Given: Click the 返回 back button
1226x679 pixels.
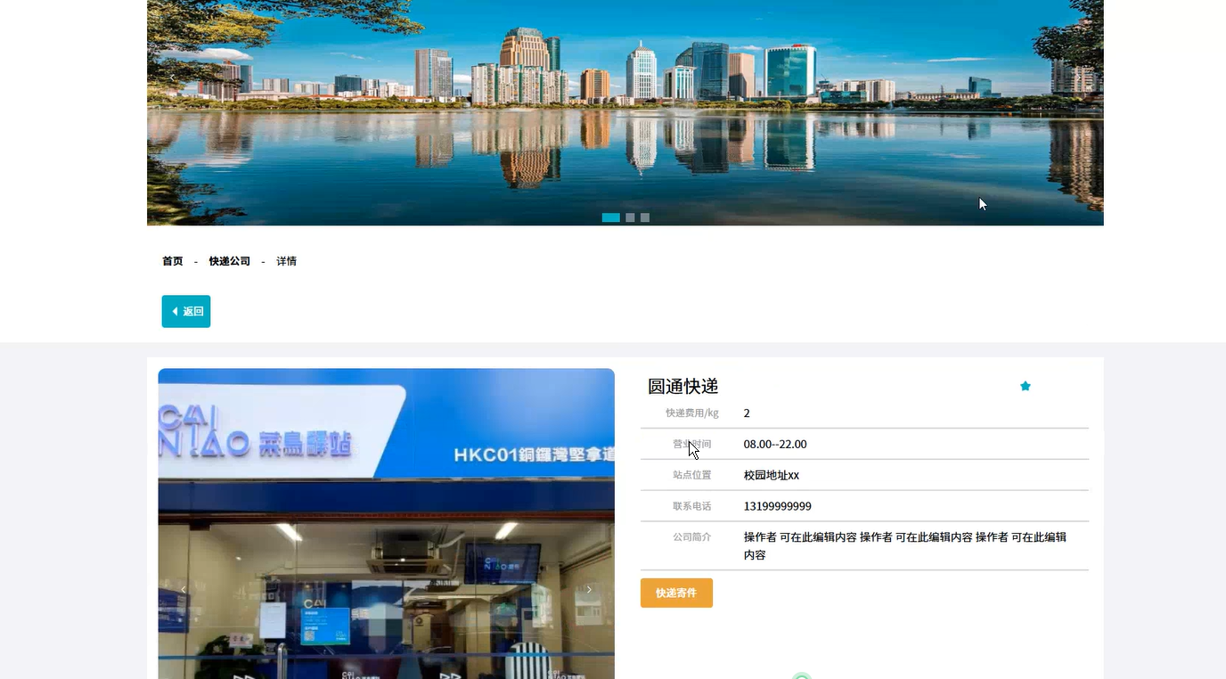Looking at the screenshot, I should 186,311.
